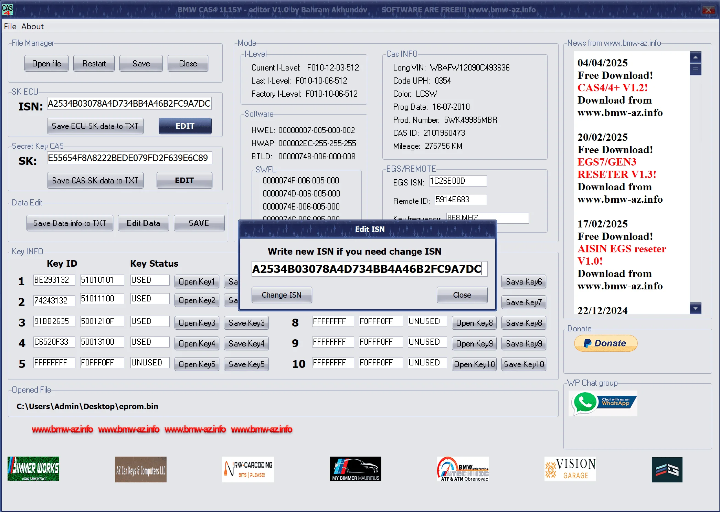Click Save Key5 button

(246, 364)
